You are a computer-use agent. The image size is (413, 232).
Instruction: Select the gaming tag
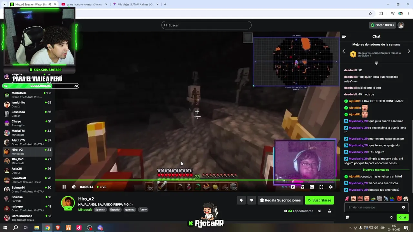point(130,209)
